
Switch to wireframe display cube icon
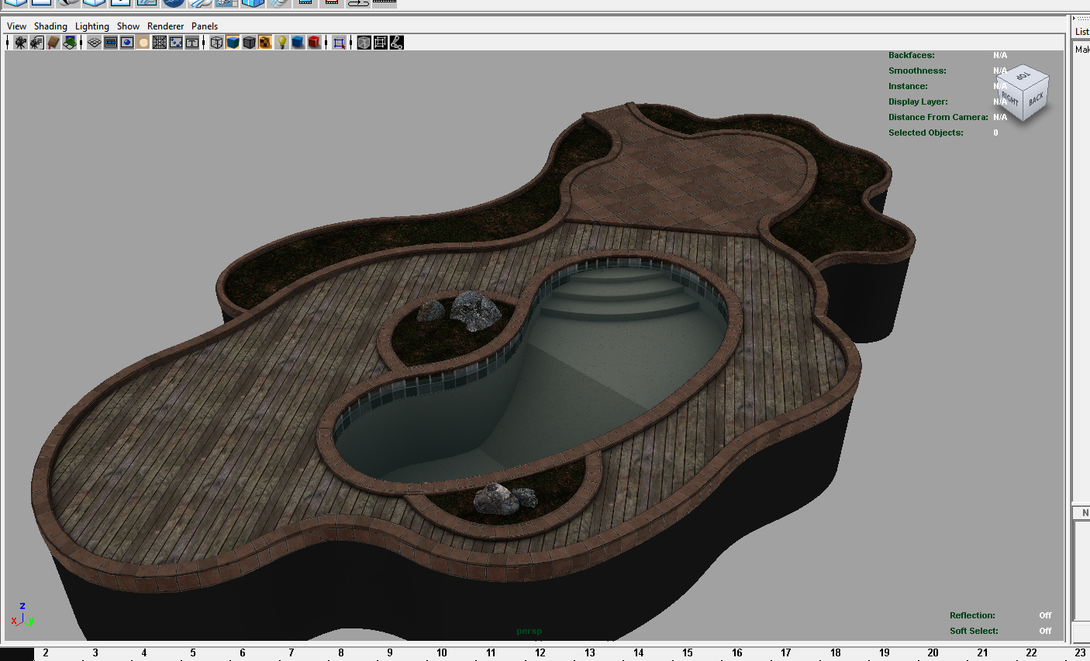(217, 43)
